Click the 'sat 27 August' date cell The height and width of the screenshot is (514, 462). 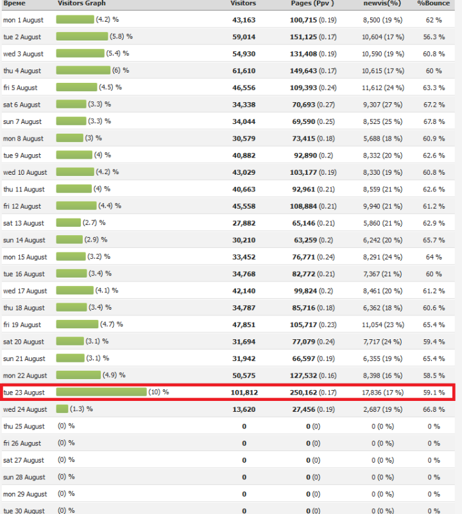point(24,460)
